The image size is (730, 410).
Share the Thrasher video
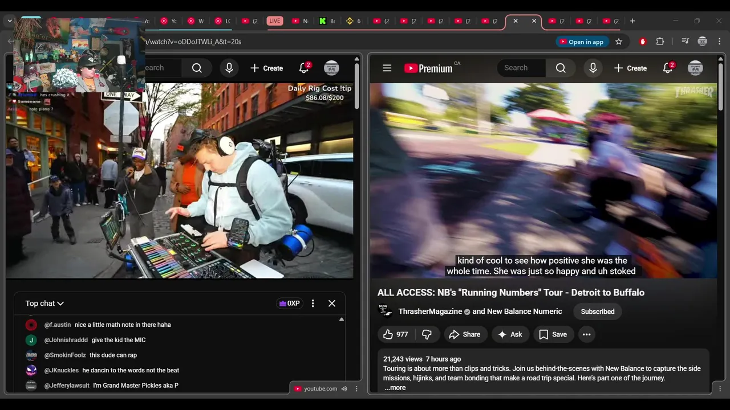465,335
